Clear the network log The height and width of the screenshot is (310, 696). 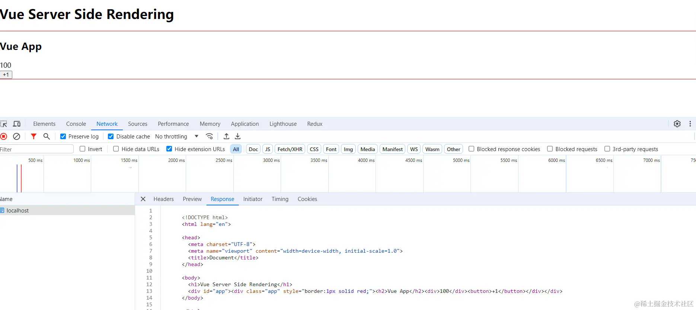tap(16, 137)
